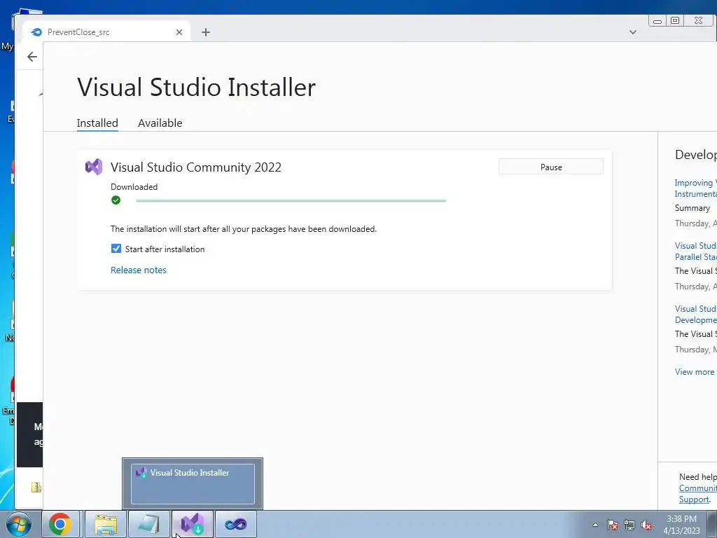Click the Downloaded status text
Screen dimensions: 717x538
coord(134,186)
